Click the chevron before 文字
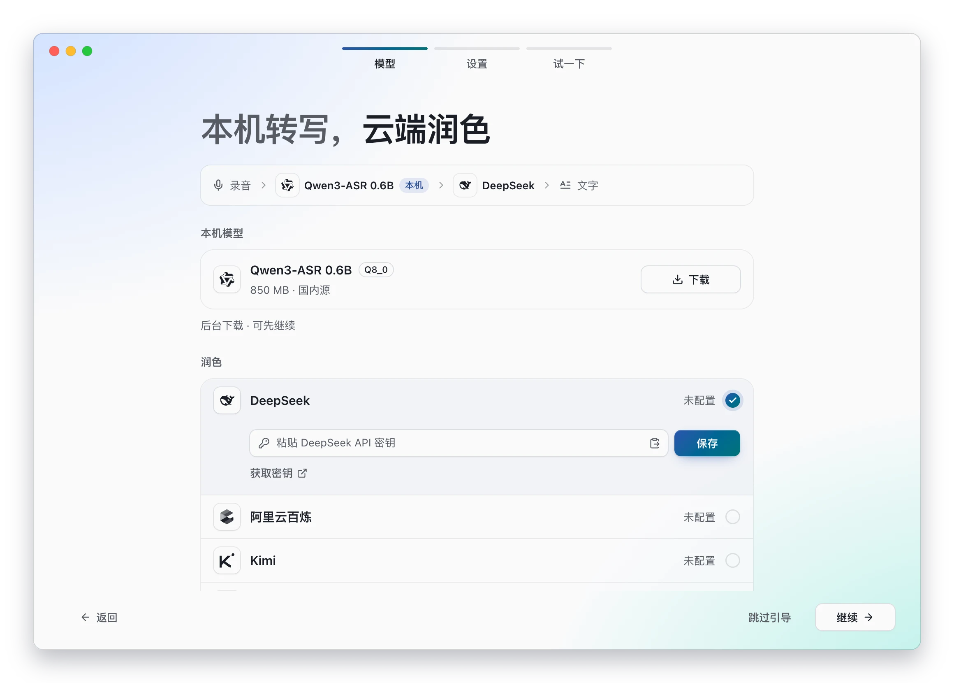 coord(547,185)
